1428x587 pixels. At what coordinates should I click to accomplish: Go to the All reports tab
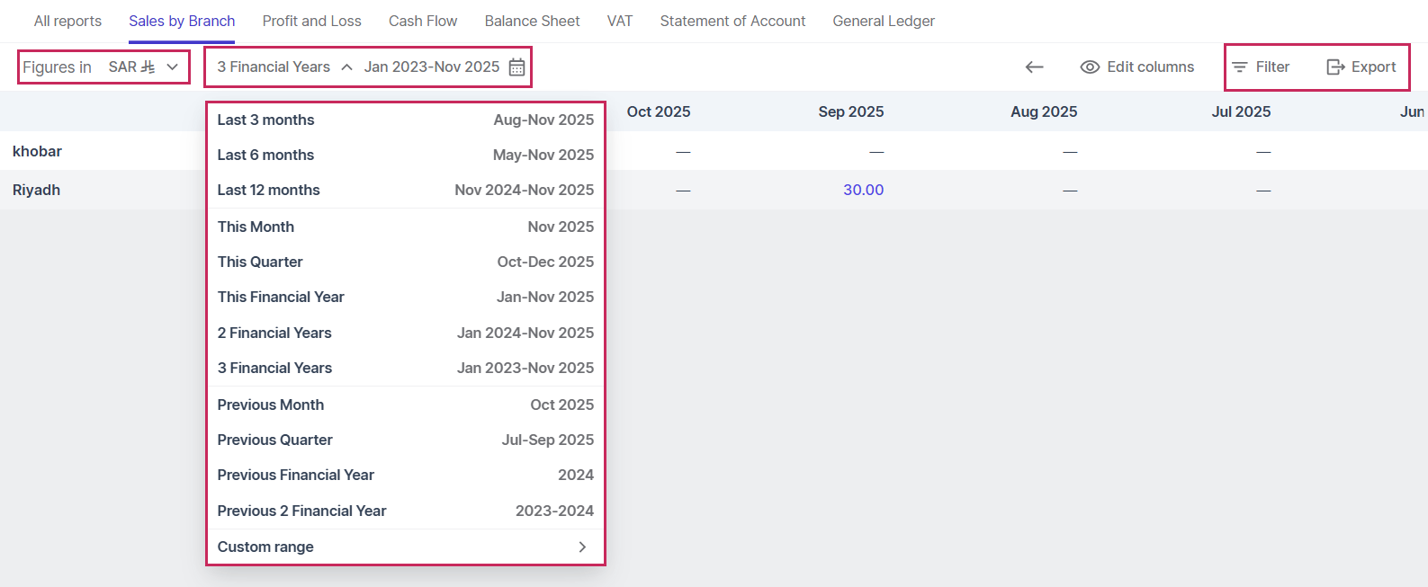[67, 21]
